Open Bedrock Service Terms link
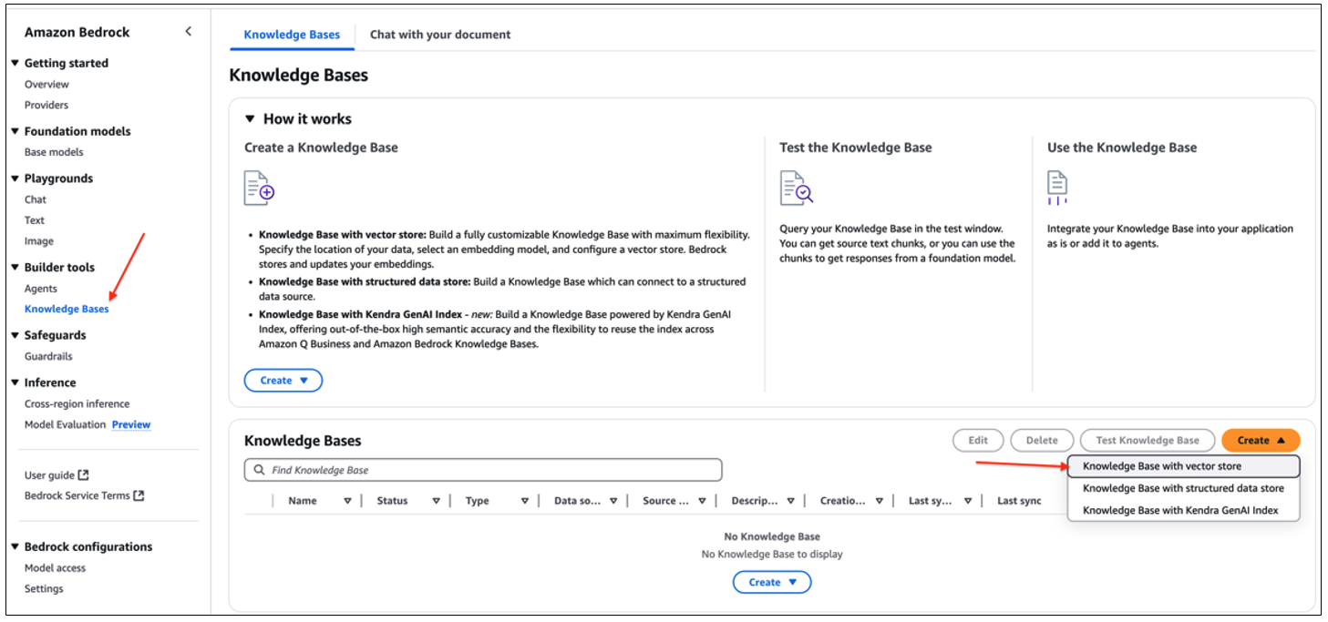The height and width of the screenshot is (622, 1328). click(77, 496)
